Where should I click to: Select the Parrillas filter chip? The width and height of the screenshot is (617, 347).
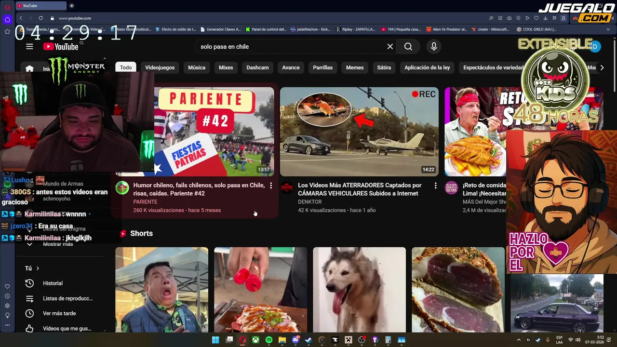coord(322,67)
